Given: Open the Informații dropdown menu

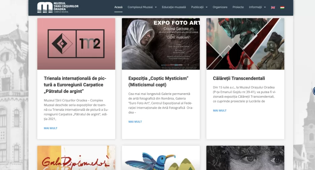Looking at the screenshot, I should click(x=257, y=7).
